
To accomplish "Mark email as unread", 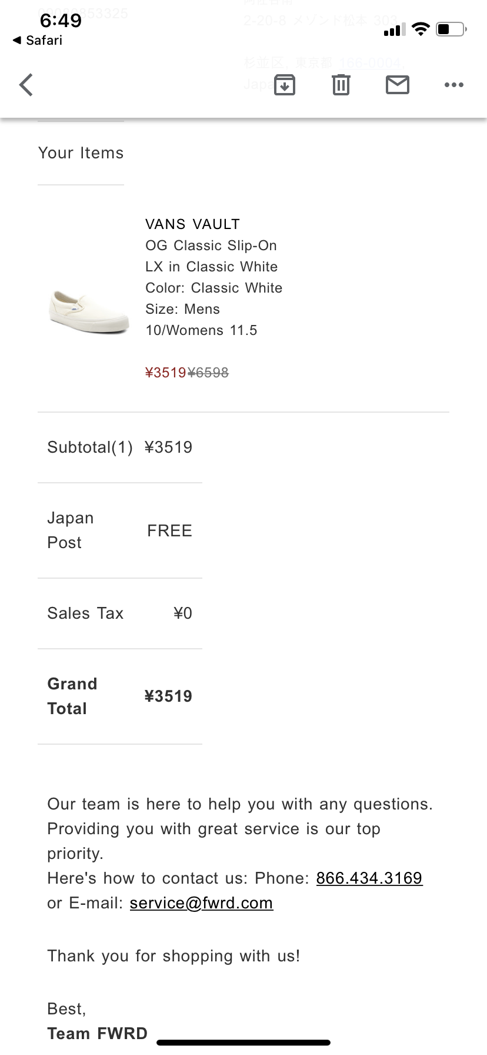I will point(398,85).
